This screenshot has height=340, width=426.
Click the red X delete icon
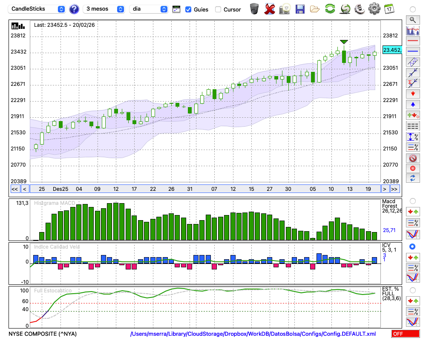pyautogui.click(x=269, y=9)
